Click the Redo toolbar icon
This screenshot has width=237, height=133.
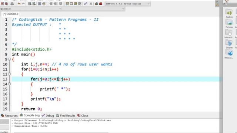(23, 4)
